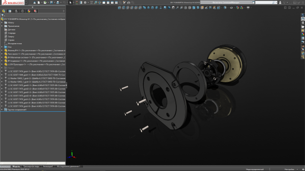Open the dropdown arrow next to Select tool

point(74,2)
